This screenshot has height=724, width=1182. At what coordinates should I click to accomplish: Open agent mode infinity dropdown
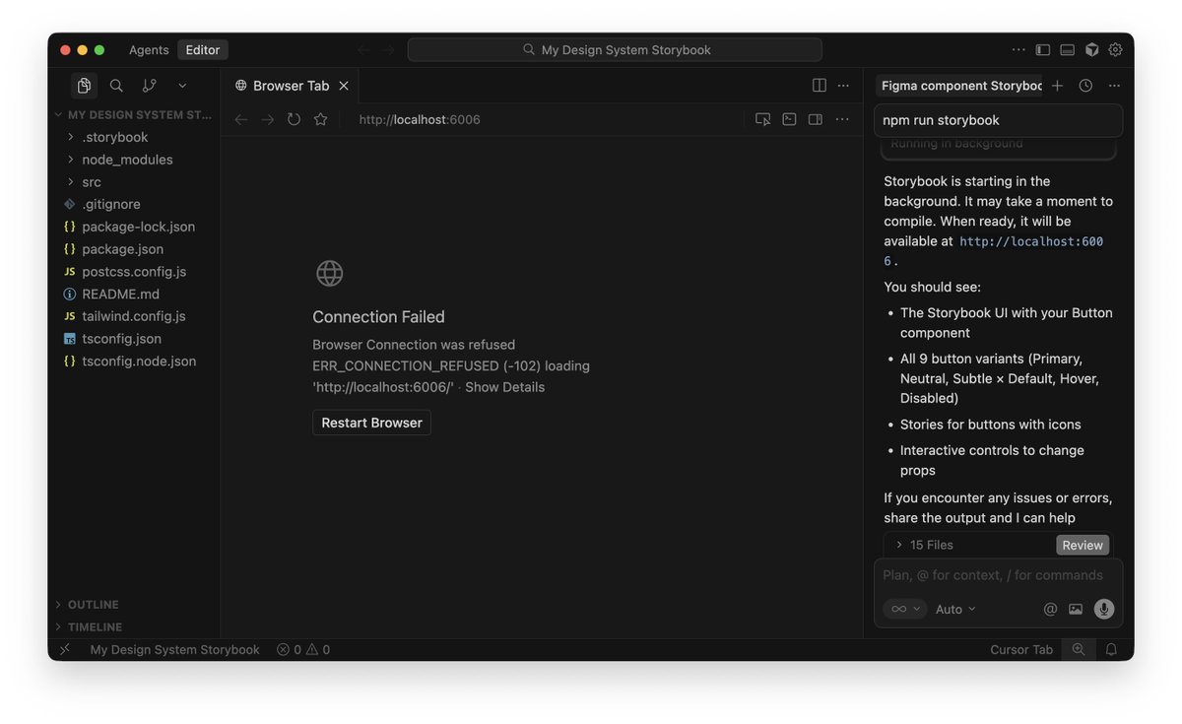click(904, 609)
